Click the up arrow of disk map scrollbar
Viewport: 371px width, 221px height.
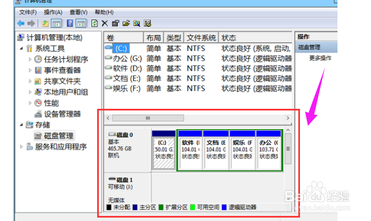coord(288,130)
